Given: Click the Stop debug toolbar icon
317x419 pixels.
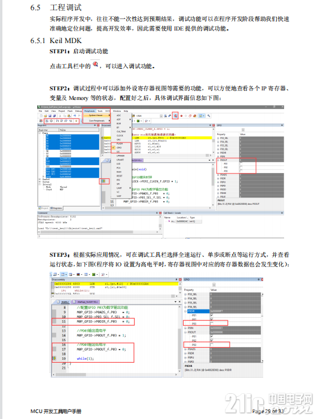Looking at the screenshot, I should 51,121.
